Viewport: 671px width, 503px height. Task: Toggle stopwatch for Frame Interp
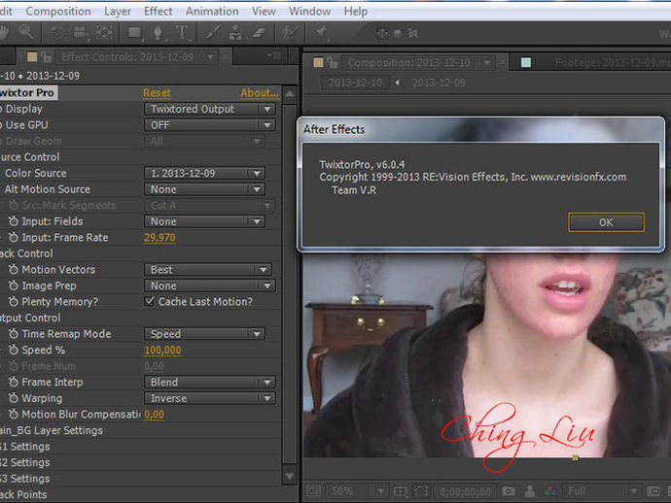pos(14,382)
